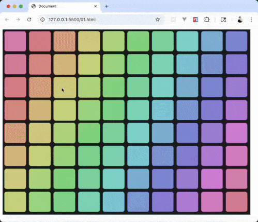Open the media search icon in toolbar

coord(223,20)
